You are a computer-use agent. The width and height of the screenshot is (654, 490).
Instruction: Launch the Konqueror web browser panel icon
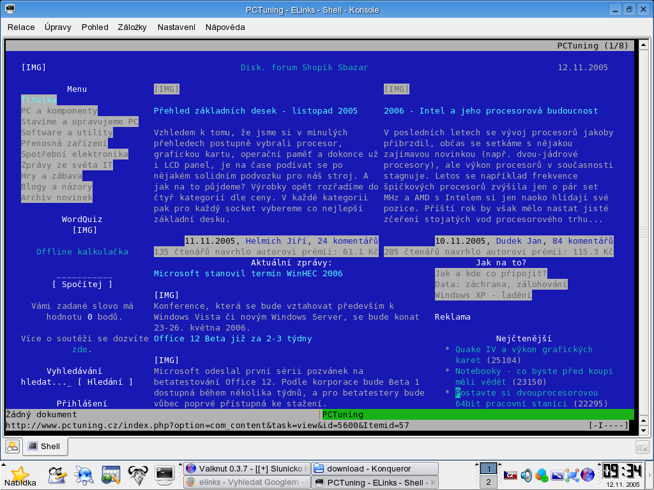[84, 475]
